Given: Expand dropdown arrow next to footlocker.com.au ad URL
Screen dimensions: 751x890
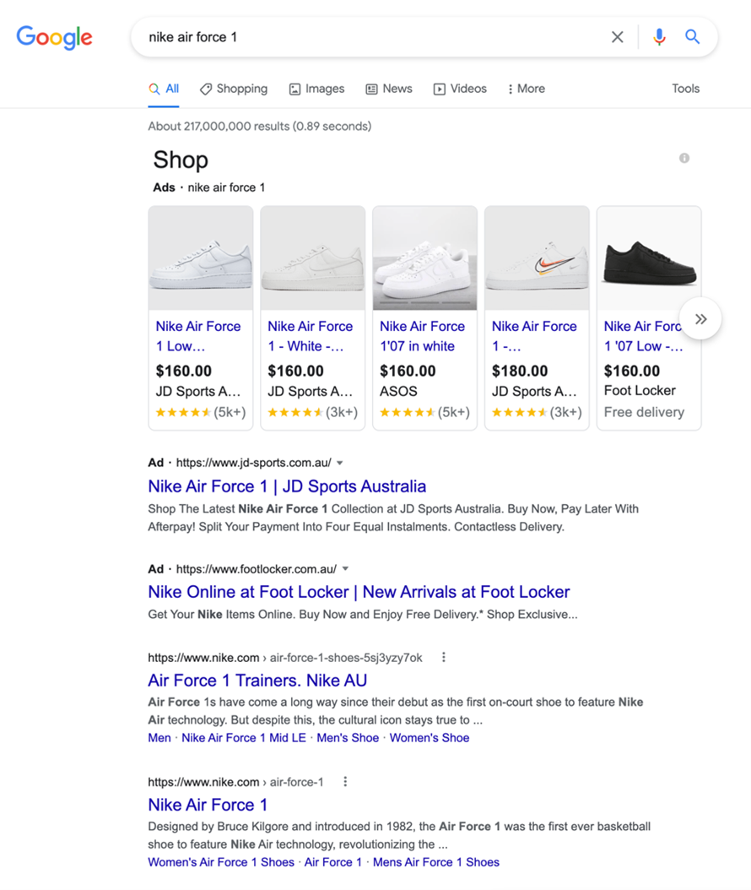Looking at the screenshot, I should tap(345, 569).
